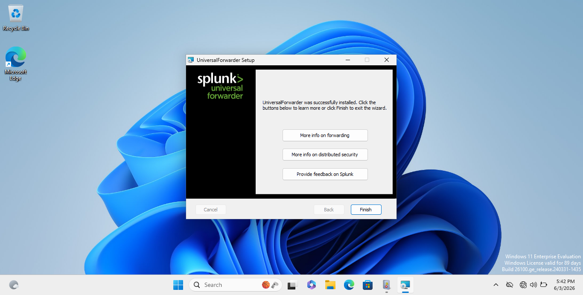Open the Windows Start menu
Viewport: 583px width, 295px height.
tap(178, 285)
